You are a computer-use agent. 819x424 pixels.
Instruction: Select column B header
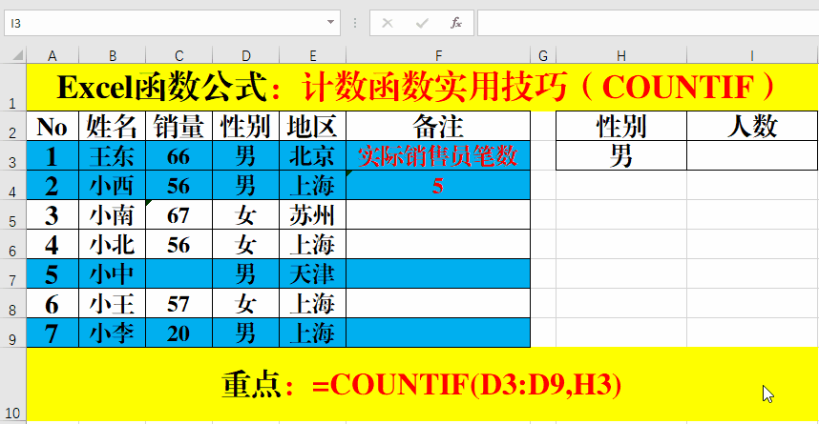click(x=113, y=56)
